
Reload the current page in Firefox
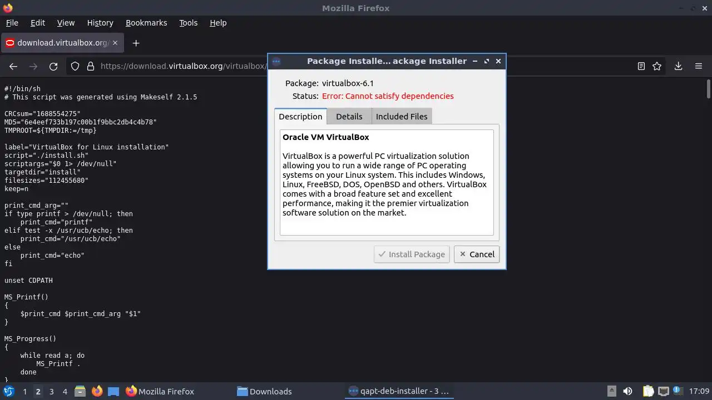pyautogui.click(x=53, y=66)
